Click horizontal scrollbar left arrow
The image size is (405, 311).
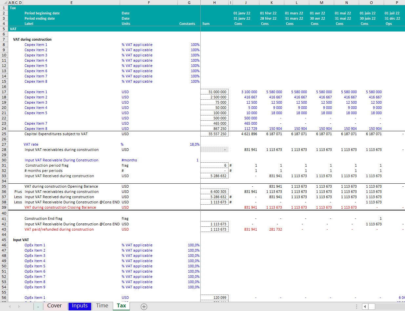(x=365, y=306)
